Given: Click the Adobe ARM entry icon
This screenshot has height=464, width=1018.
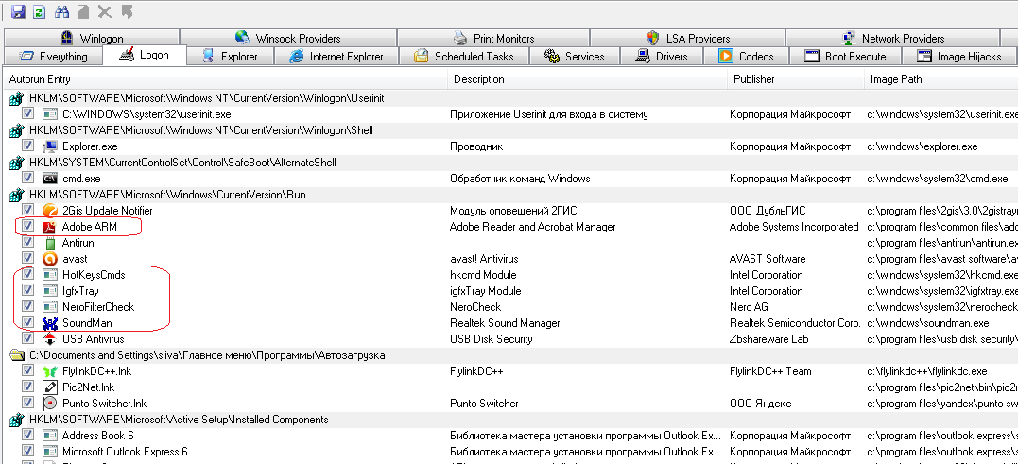Looking at the screenshot, I should [50, 227].
